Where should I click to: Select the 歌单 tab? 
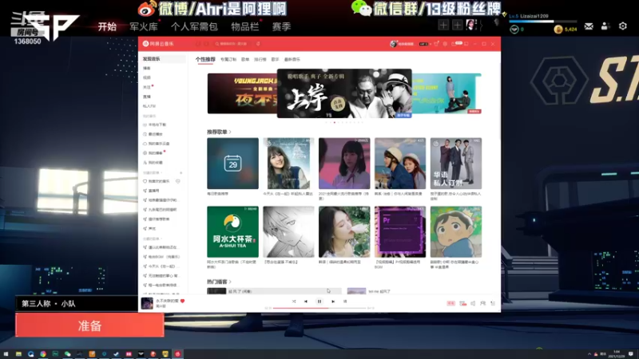pyautogui.click(x=245, y=59)
